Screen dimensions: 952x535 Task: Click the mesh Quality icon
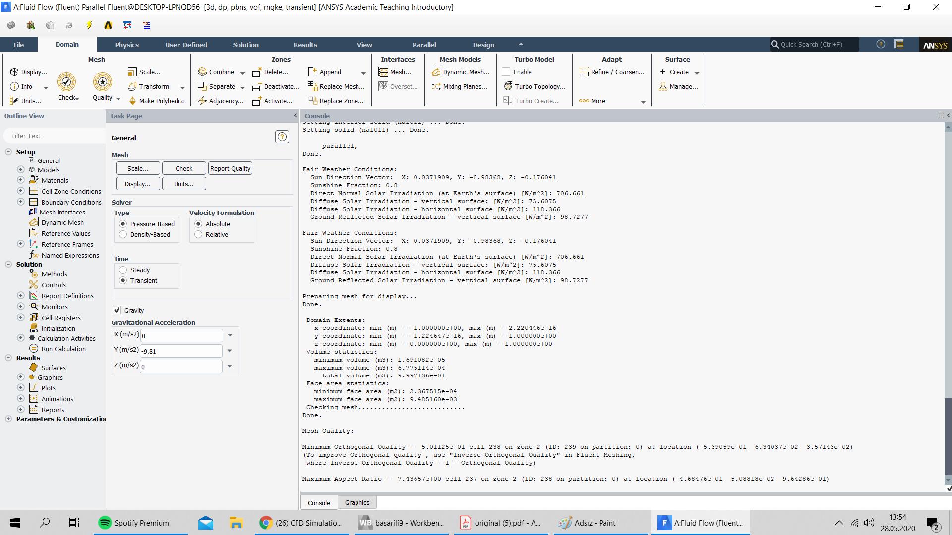click(103, 82)
